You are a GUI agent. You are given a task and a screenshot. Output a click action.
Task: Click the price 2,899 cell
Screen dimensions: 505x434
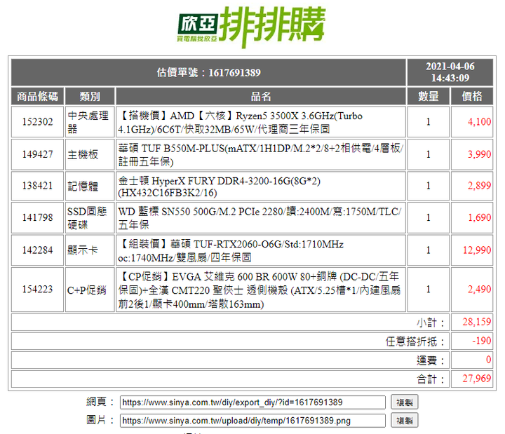[x=472, y=186]
